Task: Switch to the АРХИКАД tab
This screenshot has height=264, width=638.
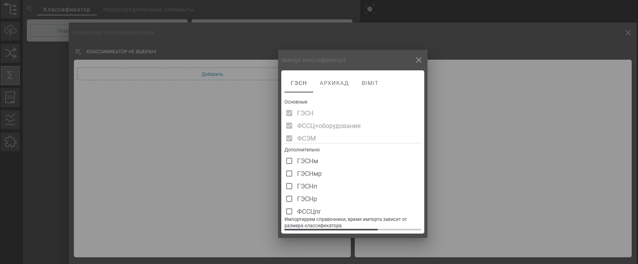Action: click(334, 83)
